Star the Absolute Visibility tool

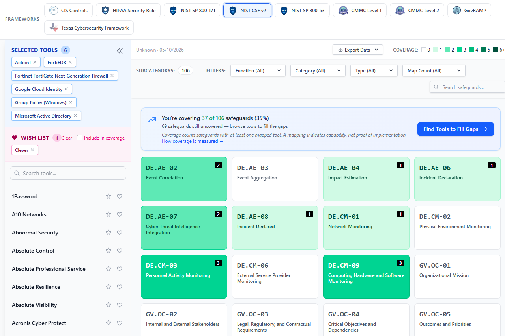pos(108,305)
